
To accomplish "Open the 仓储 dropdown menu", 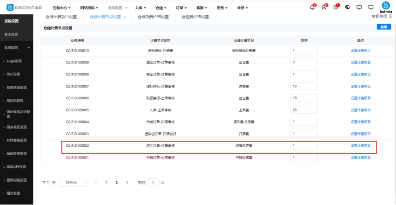I will 161,8.
